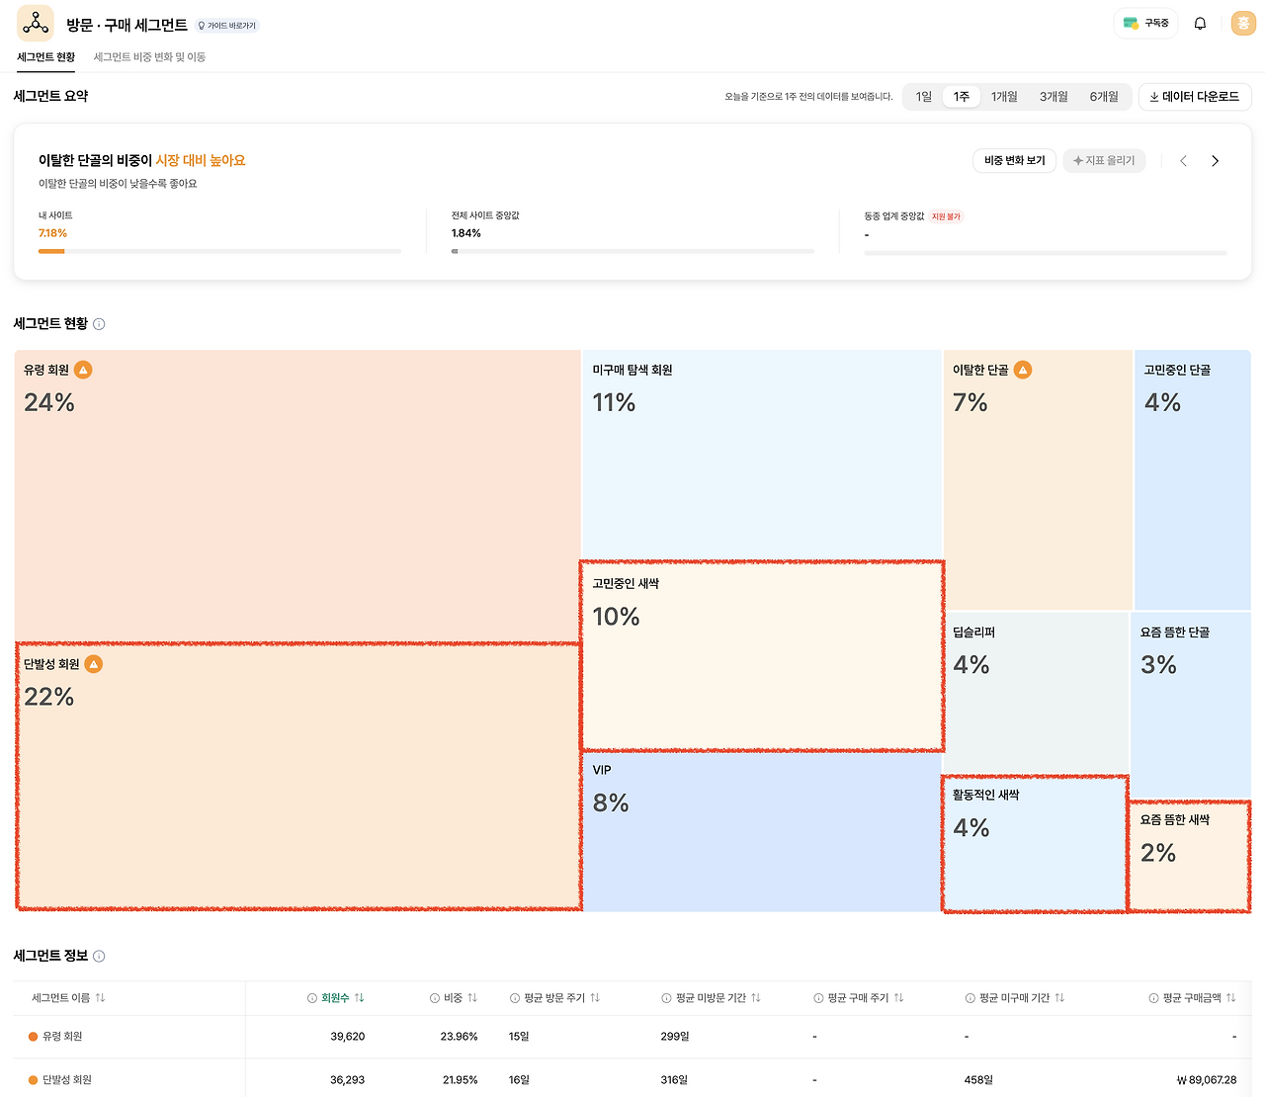Open the 가이드 바로가기 guide link

pyautogui.click(x=227, y=26)
